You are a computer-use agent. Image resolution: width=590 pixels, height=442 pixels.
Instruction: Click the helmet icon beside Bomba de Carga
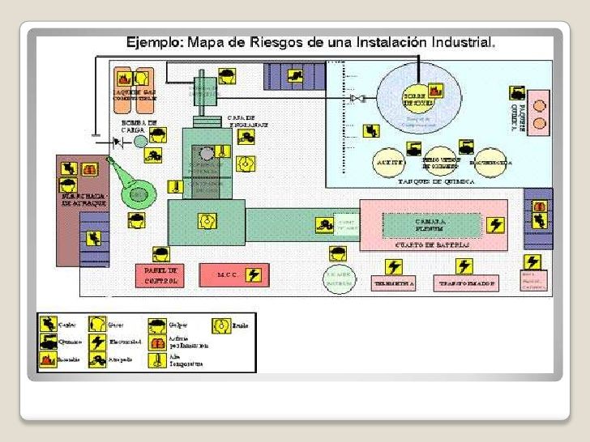tap(158, 135)
